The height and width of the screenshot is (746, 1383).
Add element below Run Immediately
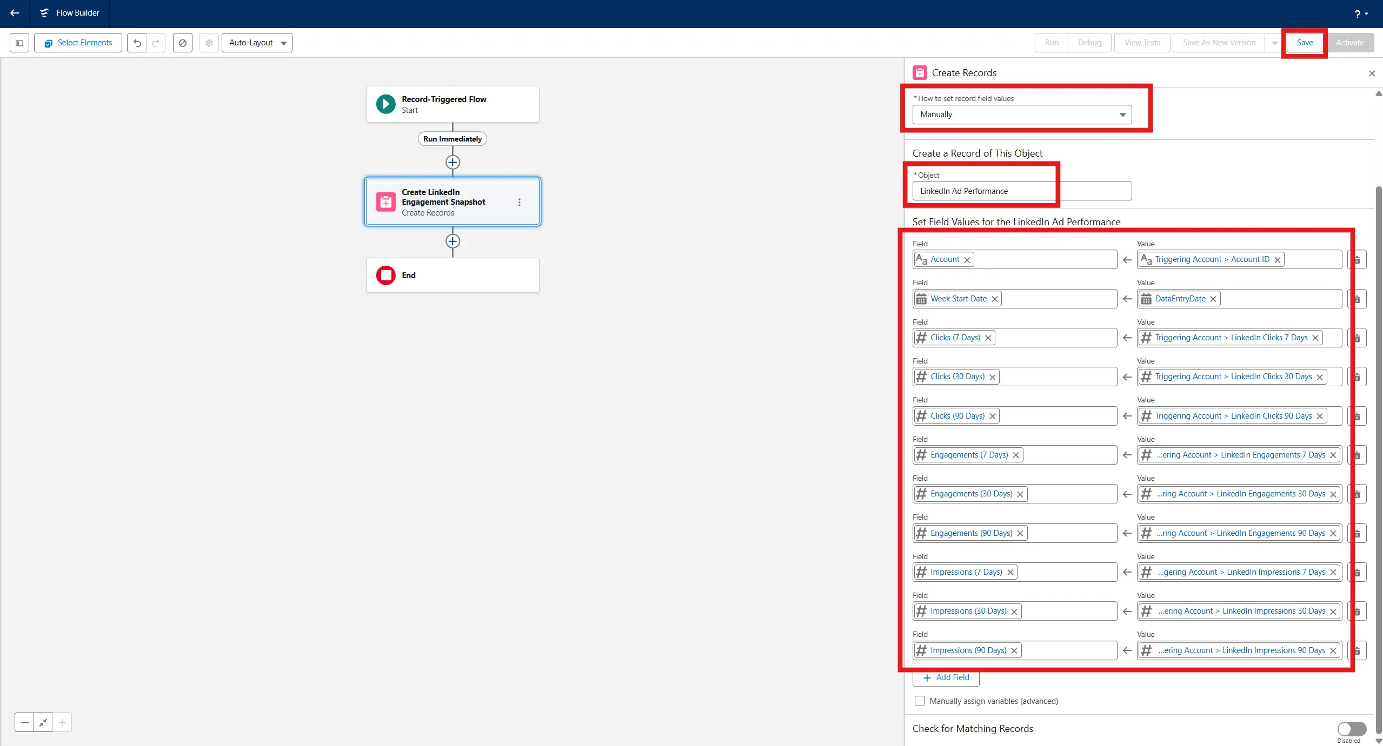click(x=453, y=162)
